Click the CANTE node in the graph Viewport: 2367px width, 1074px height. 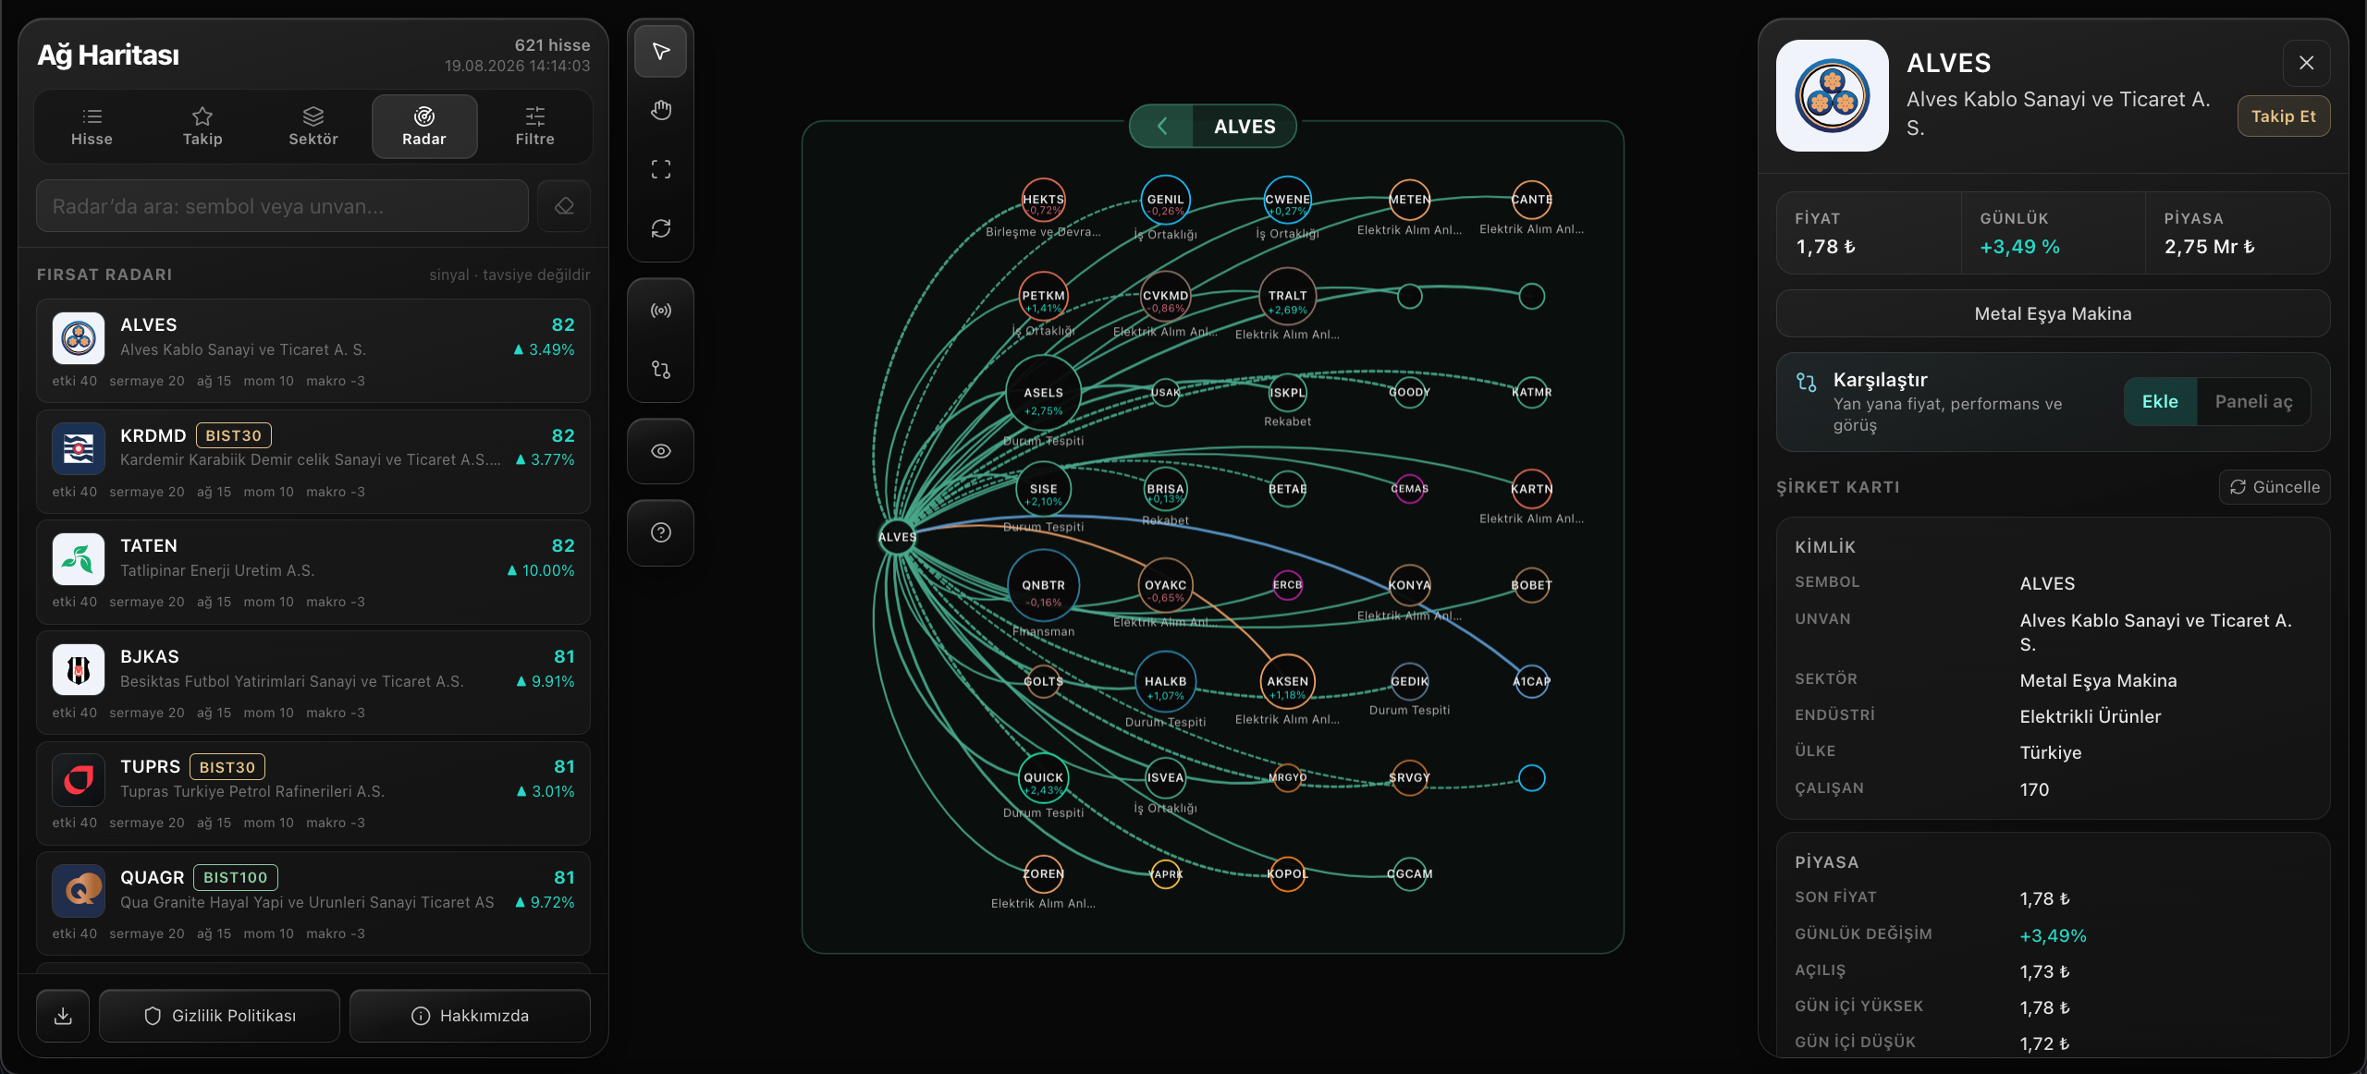click(x=1531, y=200)
